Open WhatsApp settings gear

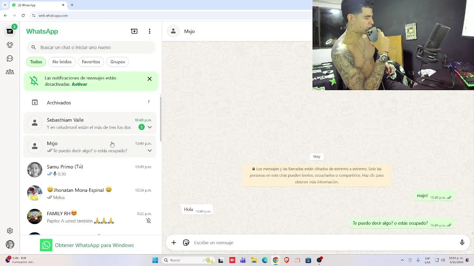tap(10, 231)
